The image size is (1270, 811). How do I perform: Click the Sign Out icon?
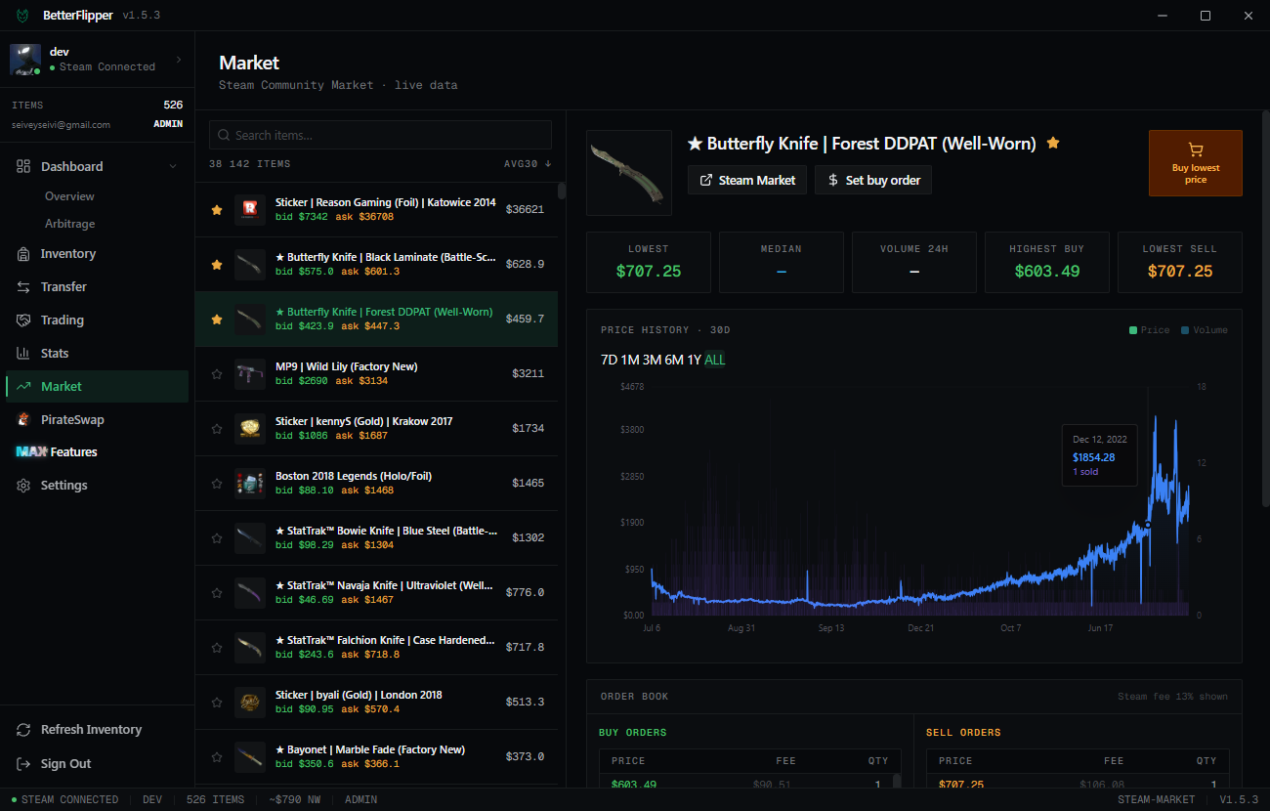pos(23,764)
